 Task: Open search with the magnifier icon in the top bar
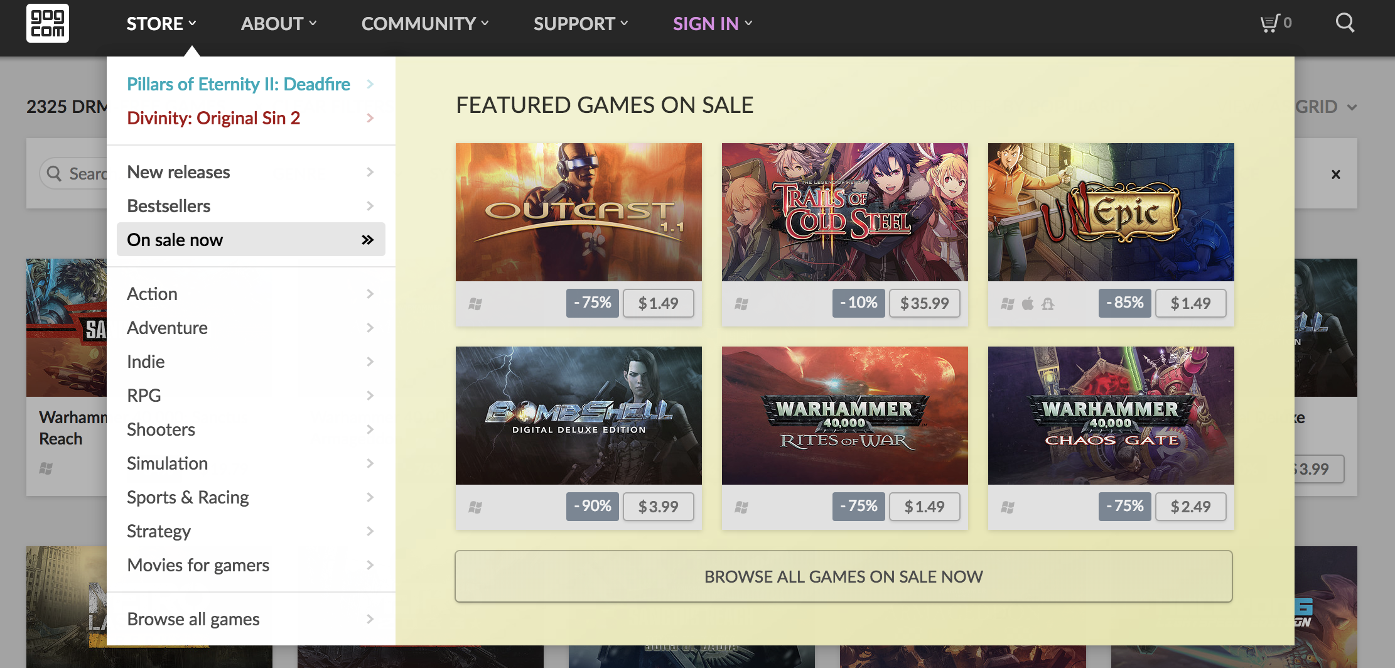click(1345, 23)
